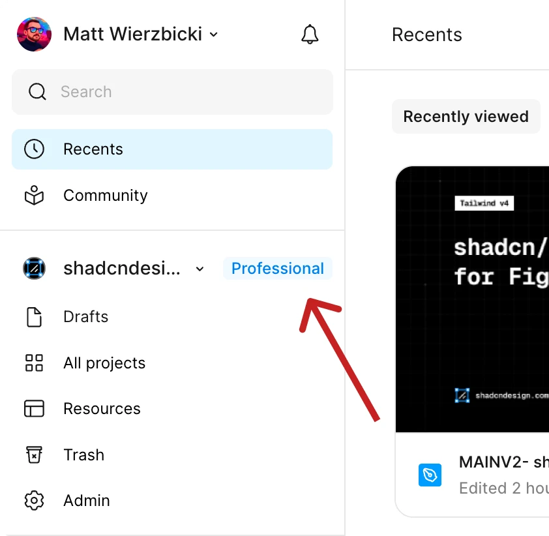Click the Edited 2 hours text
This screenshot has height=536, width=549.
coord(503,488)
